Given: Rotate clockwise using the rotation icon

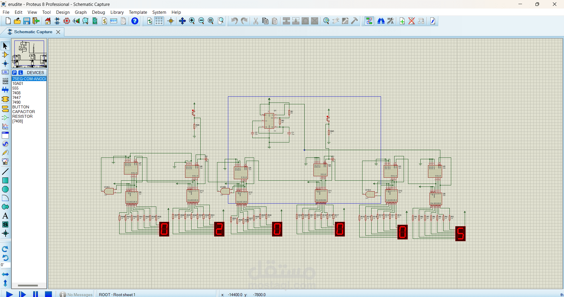Looking at the screenshot, I should click(x=5, y=249).
